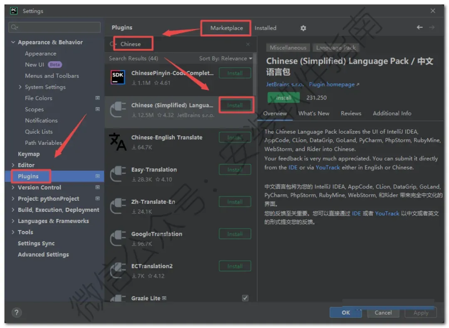Click the Chinese (Simplified) Language plugin icon
This screenshot has width=449, height=328.
[118, 110]
